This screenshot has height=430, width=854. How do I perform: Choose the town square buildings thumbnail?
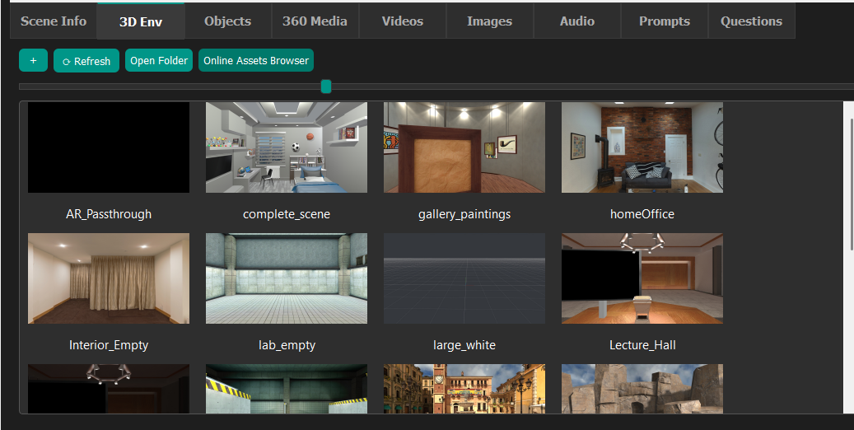click(x=464, y=389)
